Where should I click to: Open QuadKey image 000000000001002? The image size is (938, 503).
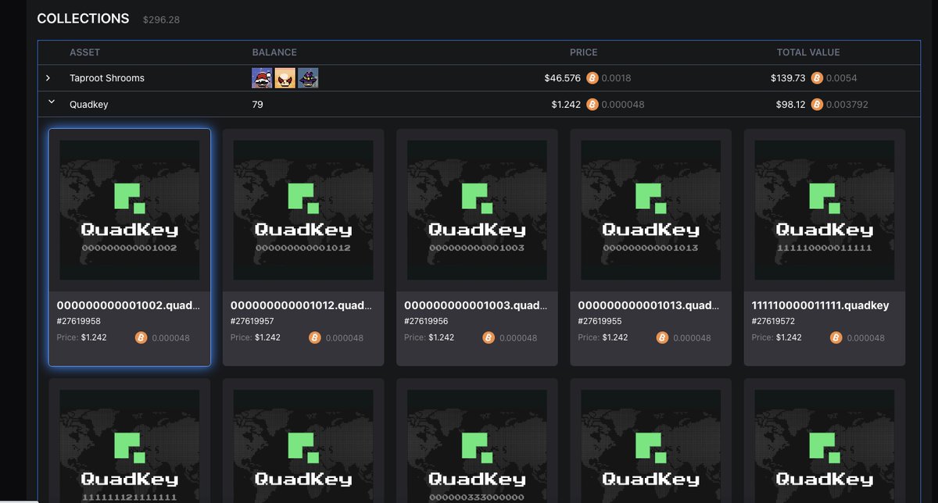coord(130,210)
